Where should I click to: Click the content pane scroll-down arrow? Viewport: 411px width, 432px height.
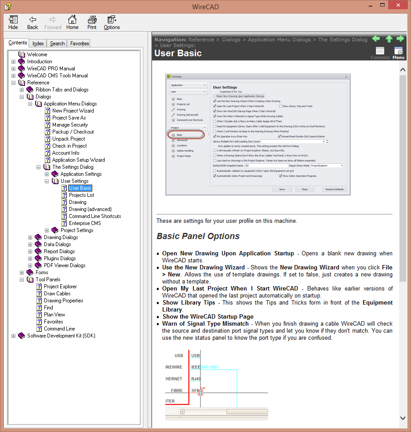pyautogui.click(x=403, y=418)
